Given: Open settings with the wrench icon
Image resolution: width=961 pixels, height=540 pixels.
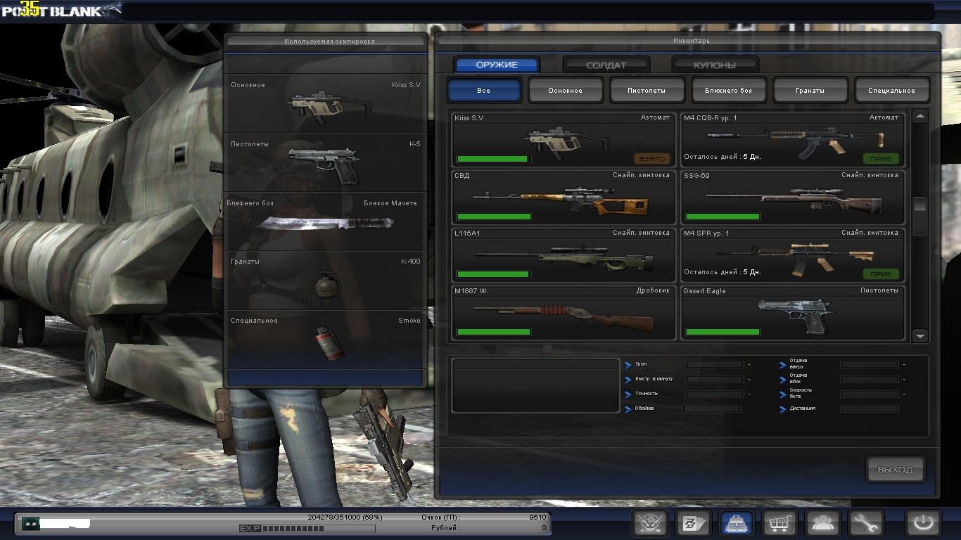Looking at the screenshot, I should click(x=866, y=523).
